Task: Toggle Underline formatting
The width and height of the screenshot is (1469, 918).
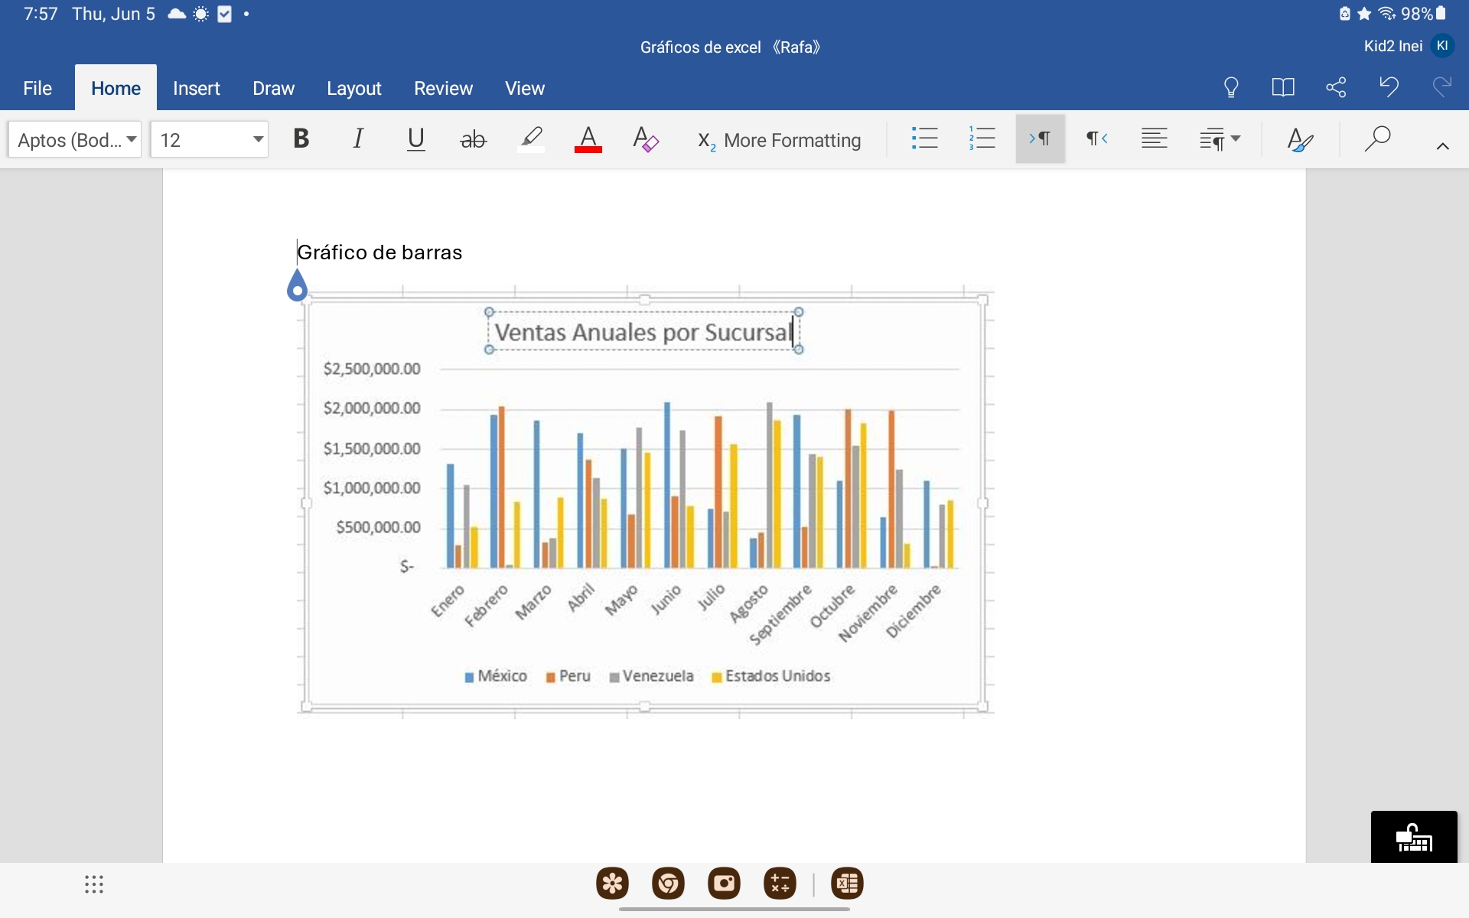Action: coord(415,139)
